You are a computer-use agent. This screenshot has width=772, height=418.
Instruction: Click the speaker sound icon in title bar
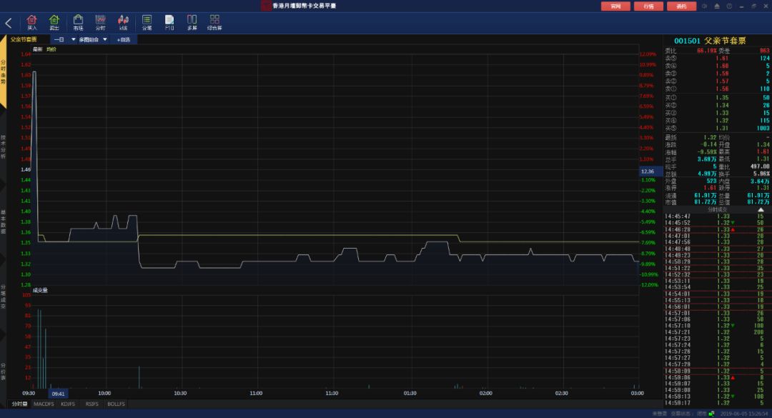[x=705, y=6]
